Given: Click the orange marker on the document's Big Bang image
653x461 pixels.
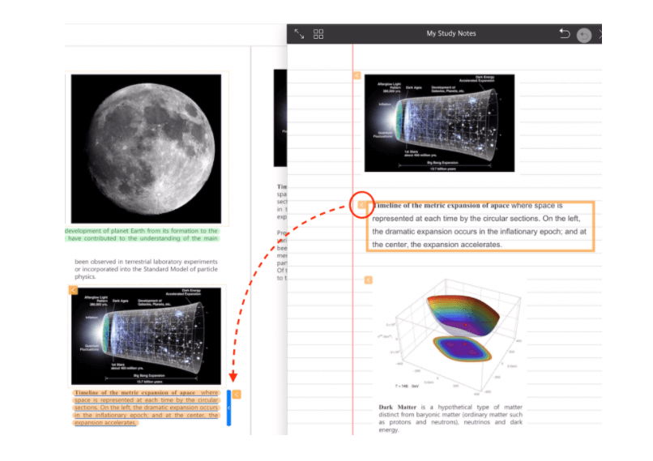Looking at the screenshot, I should pyautogui.click(x=73, y=290).
